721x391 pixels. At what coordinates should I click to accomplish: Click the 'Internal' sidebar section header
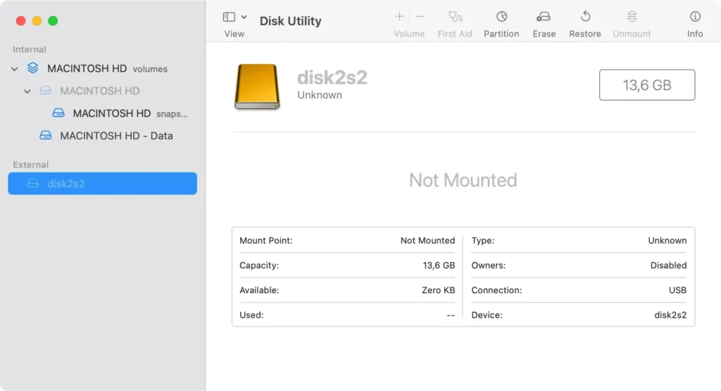tap(30, 49)
